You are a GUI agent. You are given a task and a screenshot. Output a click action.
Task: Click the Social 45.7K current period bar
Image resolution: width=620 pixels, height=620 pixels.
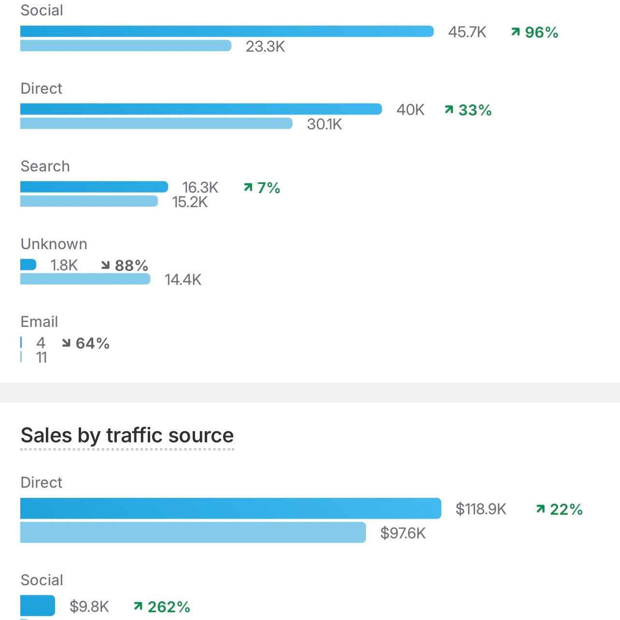[x=227, y=31]
